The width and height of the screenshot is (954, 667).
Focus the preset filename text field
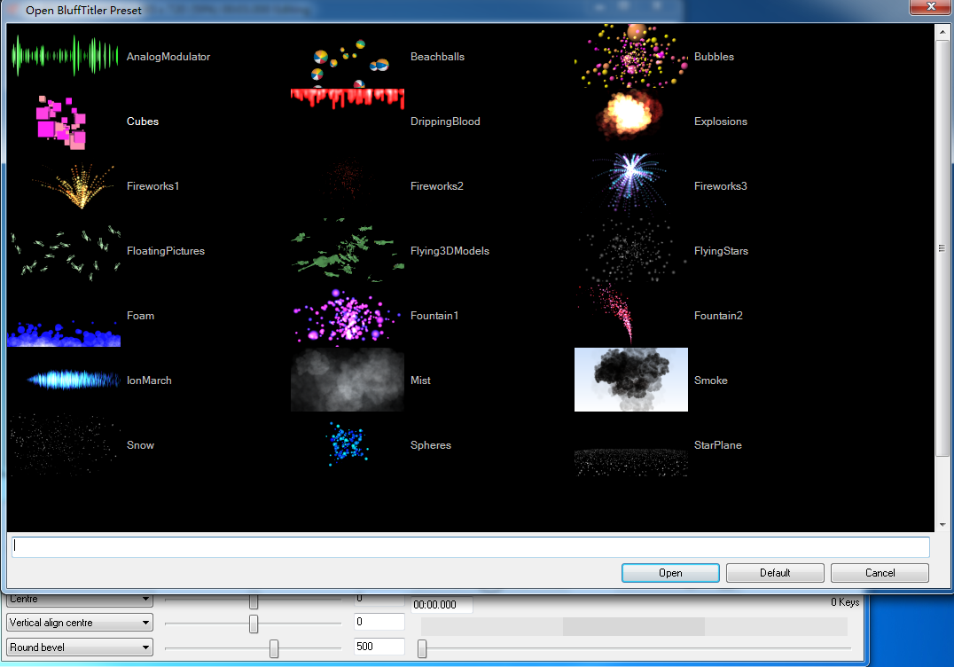click(471, 545)
